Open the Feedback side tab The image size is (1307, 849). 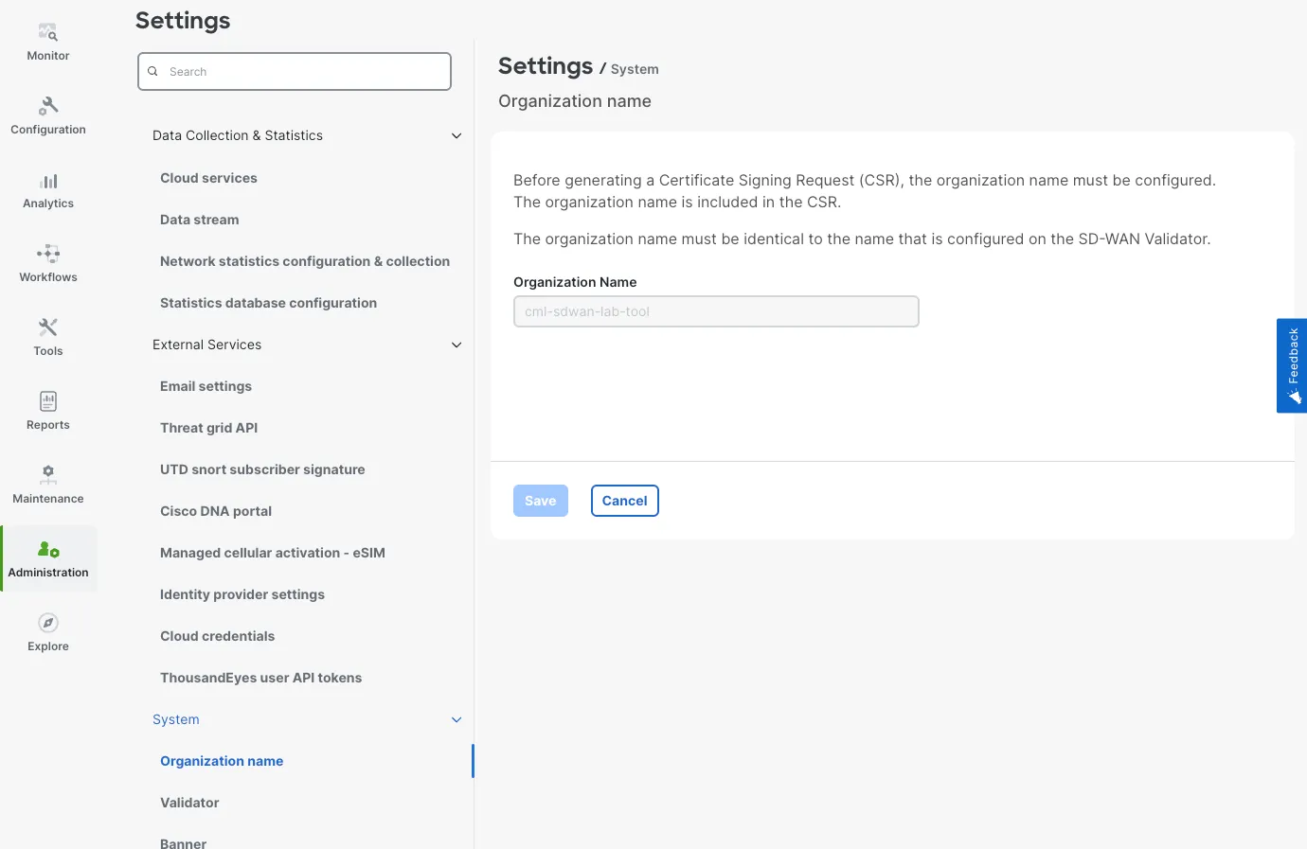(1292, 365)
